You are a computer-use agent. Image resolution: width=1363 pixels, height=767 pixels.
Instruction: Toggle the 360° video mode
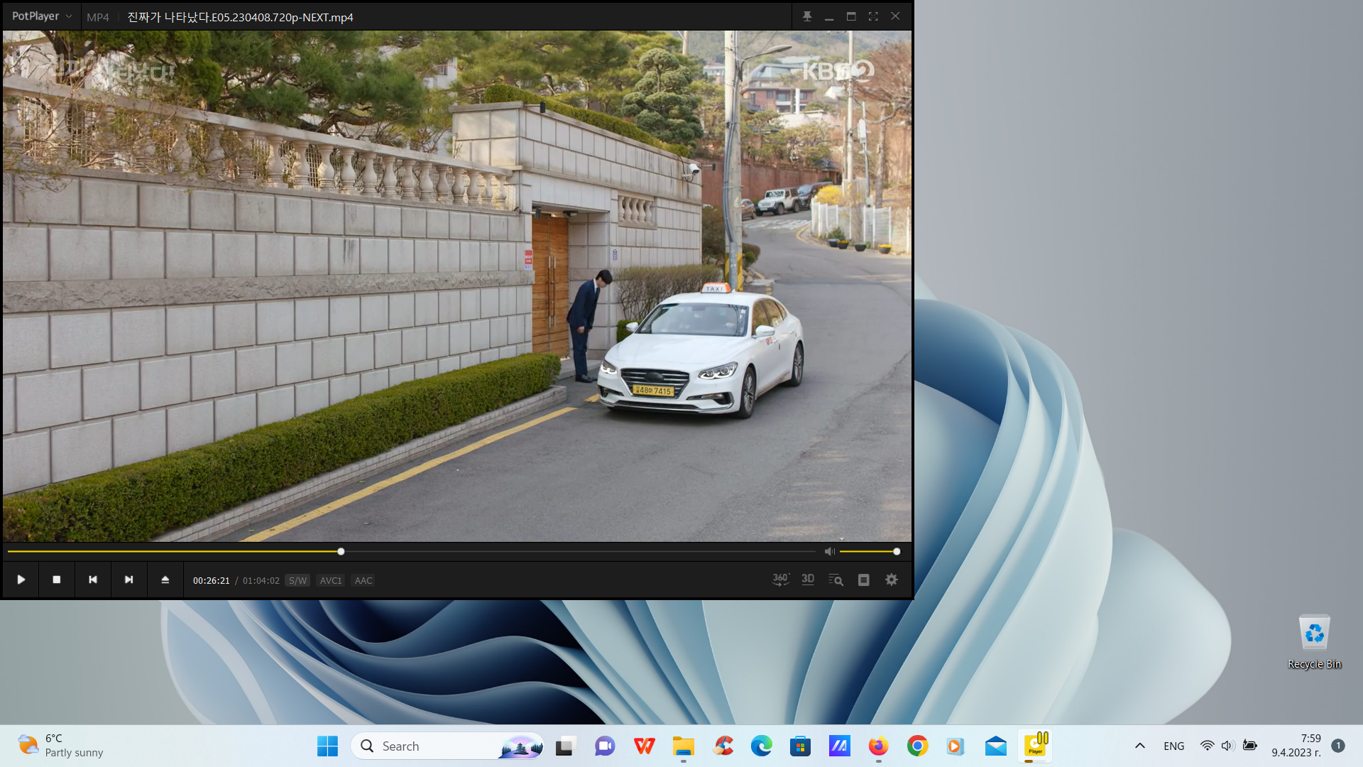pos(780,580)
